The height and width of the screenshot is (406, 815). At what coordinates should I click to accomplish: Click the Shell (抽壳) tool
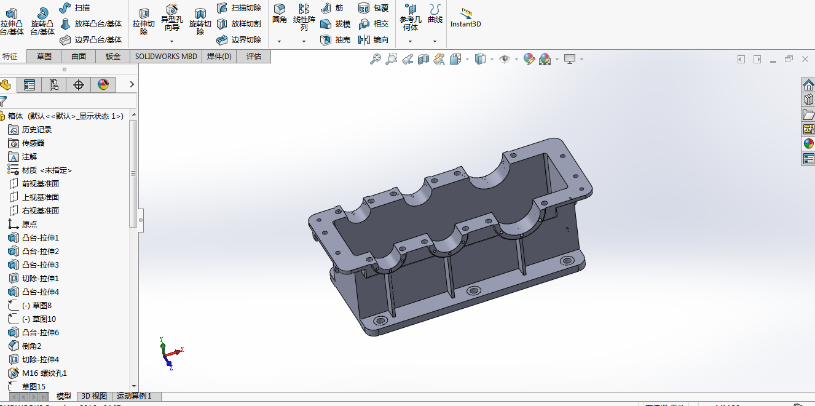pos(336,40)
